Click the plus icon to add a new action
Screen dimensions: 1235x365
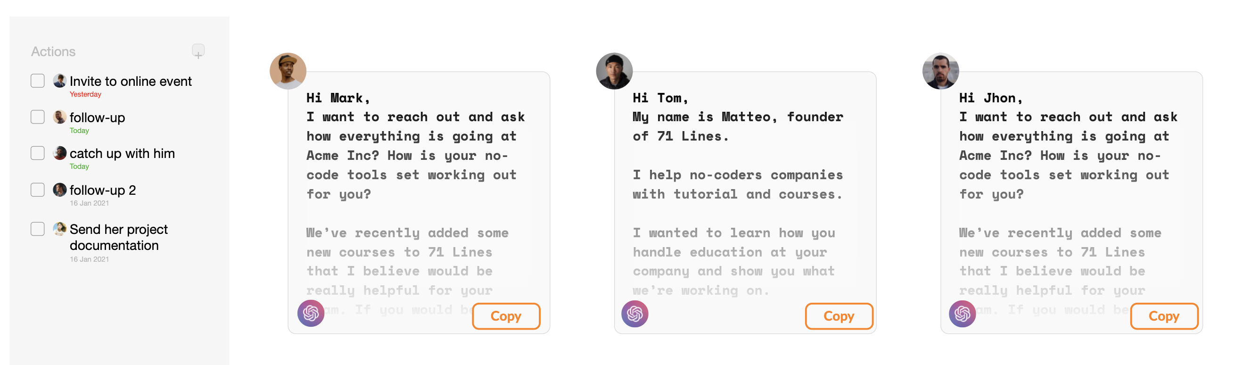[x=198, y=51]
